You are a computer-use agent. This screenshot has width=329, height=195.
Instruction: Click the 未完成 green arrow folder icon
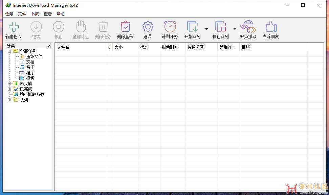(15, 83)
